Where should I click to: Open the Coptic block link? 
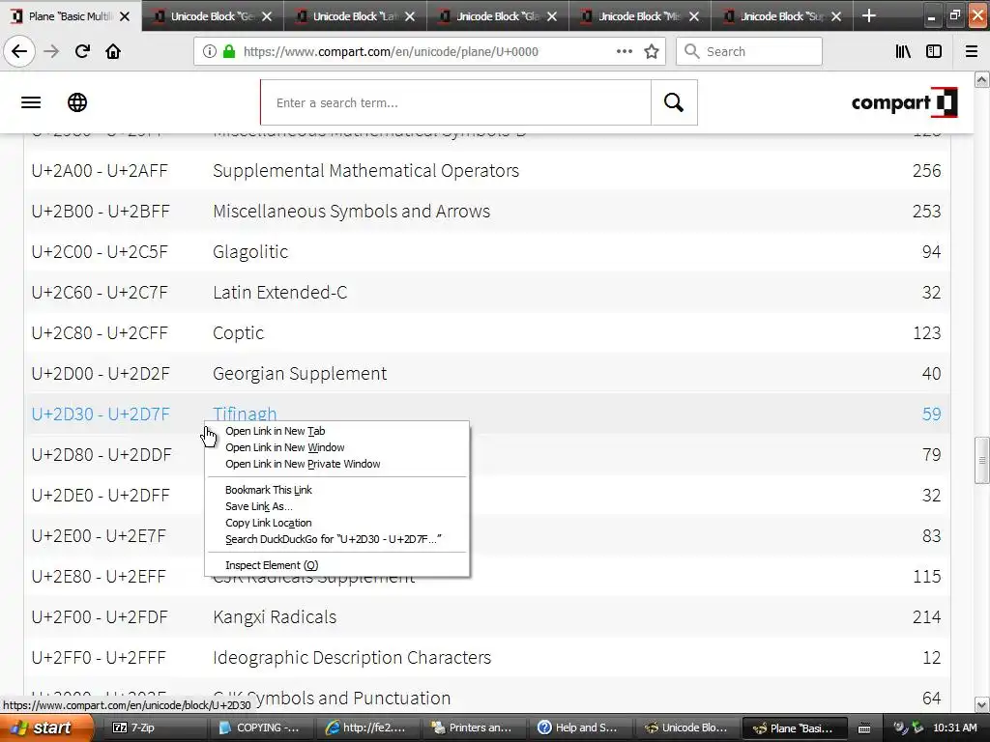click(x=238, y=333)
